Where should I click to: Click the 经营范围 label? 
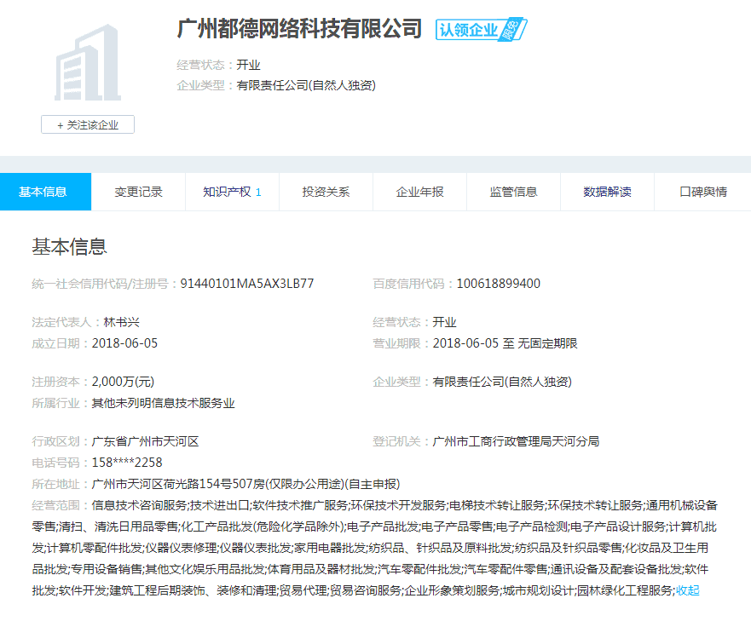click(x=56, y=505)
